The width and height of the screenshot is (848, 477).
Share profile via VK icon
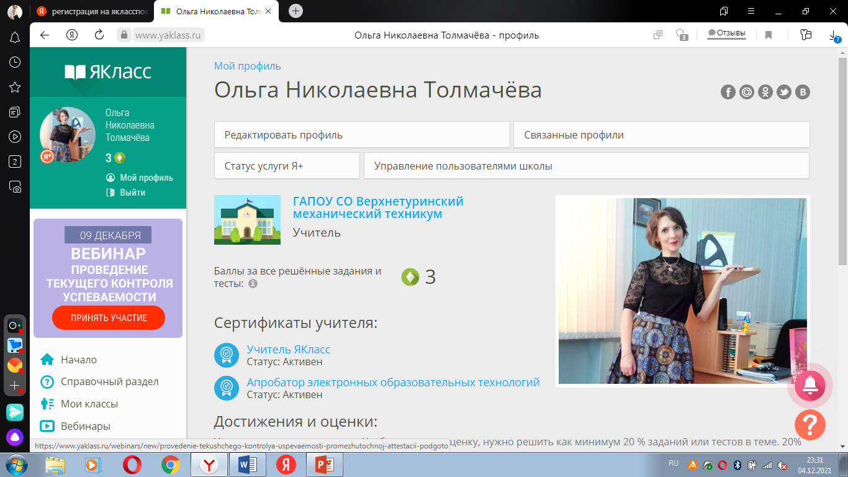(x=803, y=92)
